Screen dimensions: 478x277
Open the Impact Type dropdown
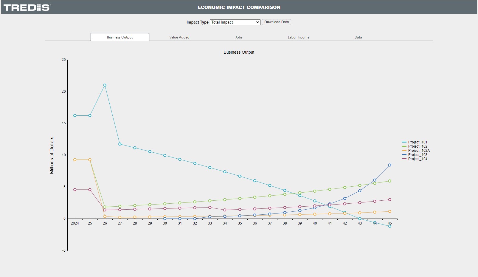click(x=235, y=22)
